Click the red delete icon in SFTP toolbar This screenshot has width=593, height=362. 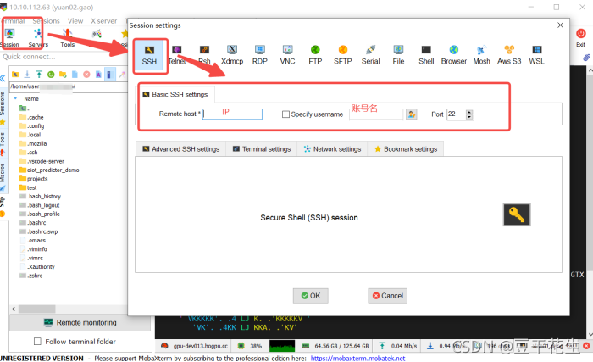click(x=86, y=75)
